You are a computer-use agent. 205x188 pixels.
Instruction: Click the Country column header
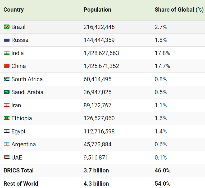click(13, 10)
